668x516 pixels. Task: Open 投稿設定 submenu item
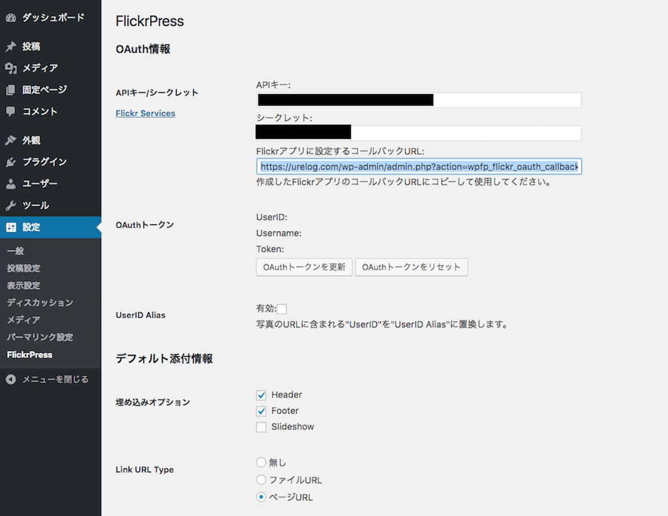(23, 269)
